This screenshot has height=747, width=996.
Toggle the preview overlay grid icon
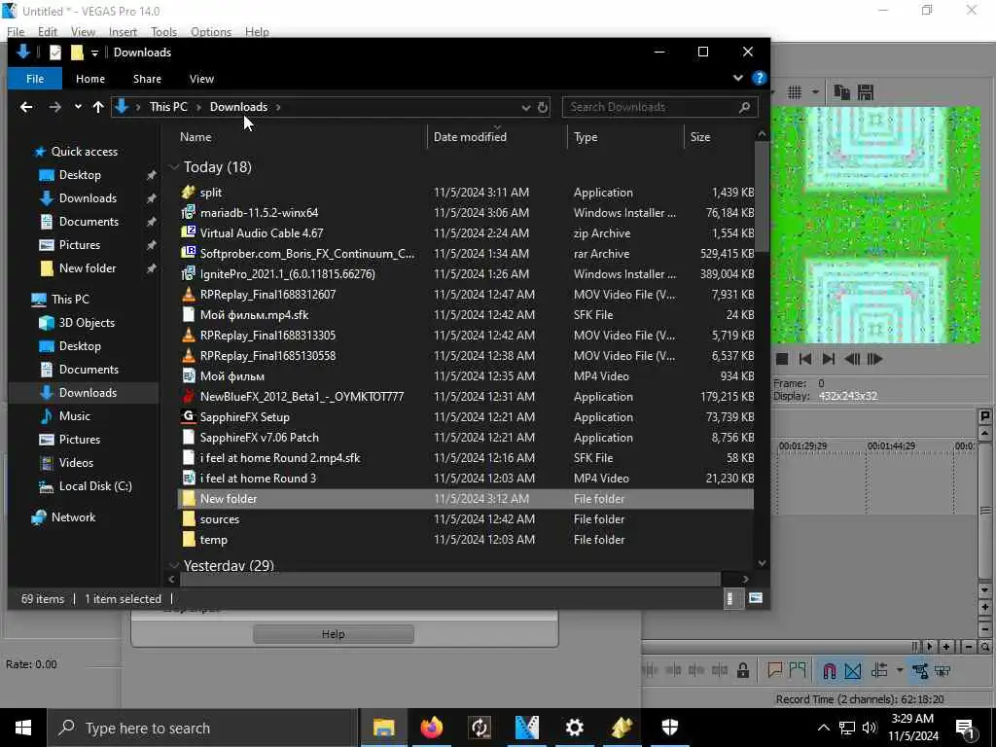(x=795, y=92)
